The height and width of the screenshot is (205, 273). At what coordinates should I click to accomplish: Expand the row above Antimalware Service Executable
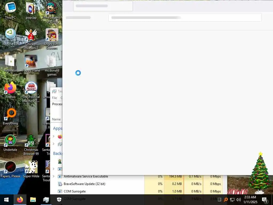54,169
